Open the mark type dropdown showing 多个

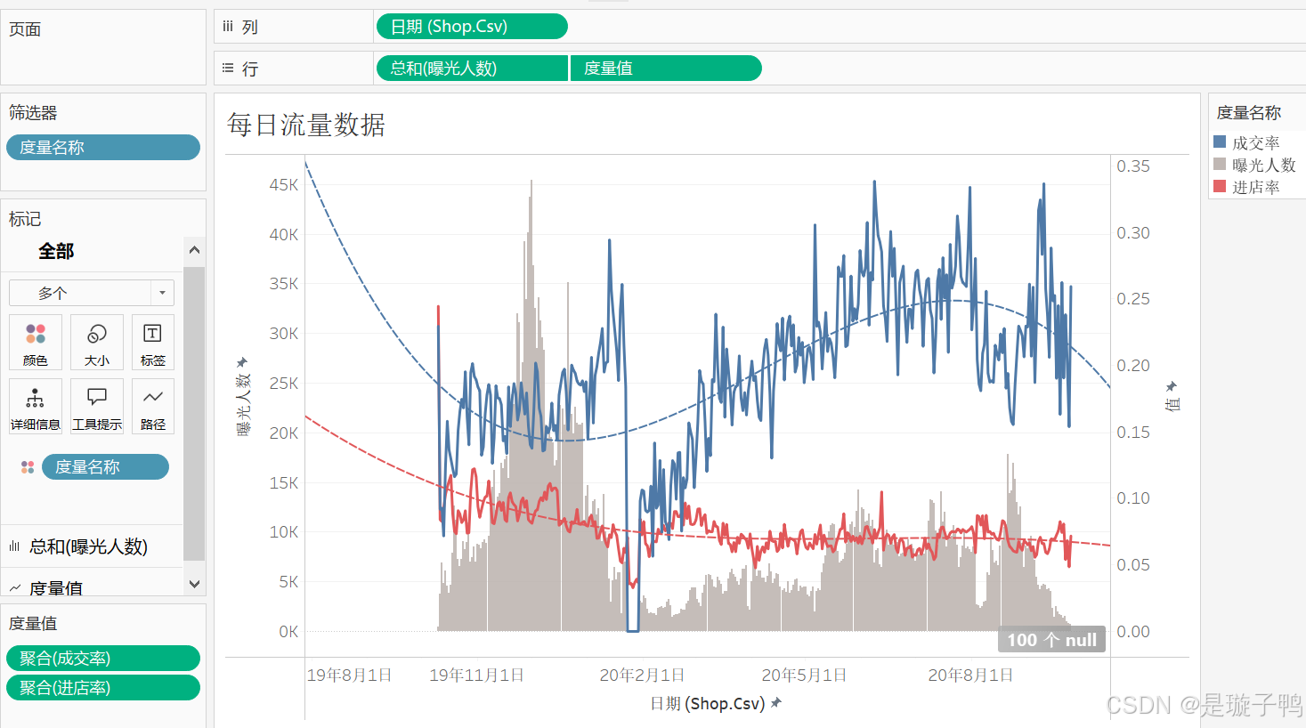point(92,293)
